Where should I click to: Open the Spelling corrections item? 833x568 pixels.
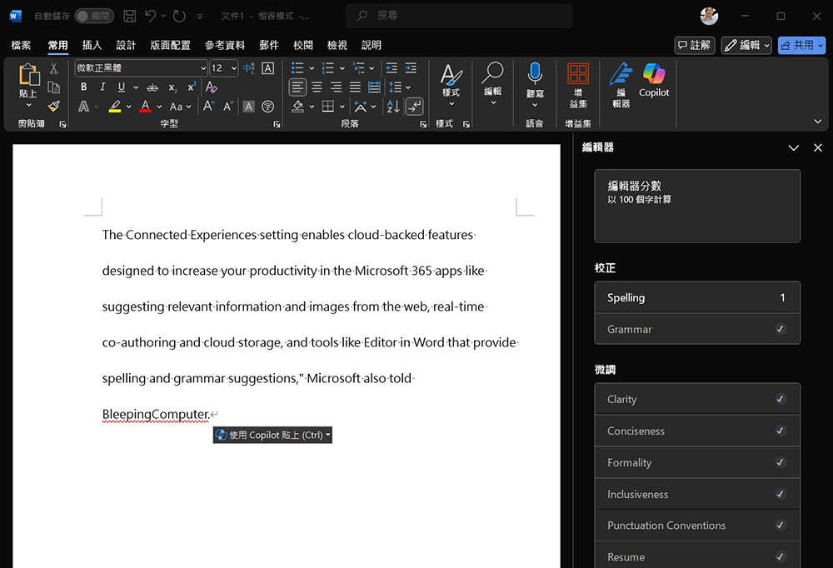tap(697, 297)
